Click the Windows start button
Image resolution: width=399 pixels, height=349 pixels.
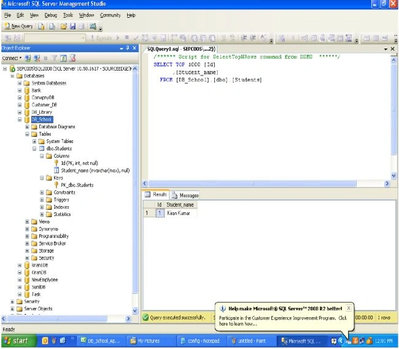[18, 341]
